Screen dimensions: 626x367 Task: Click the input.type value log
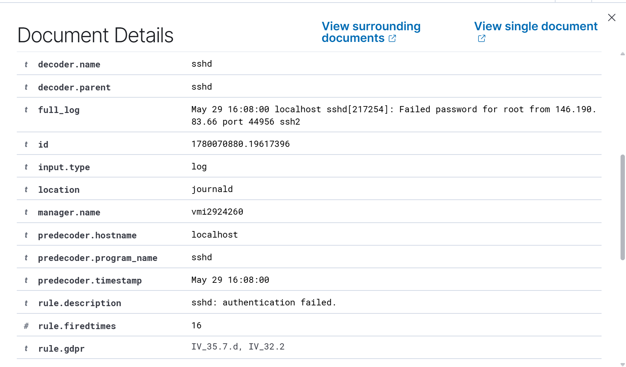199,167
